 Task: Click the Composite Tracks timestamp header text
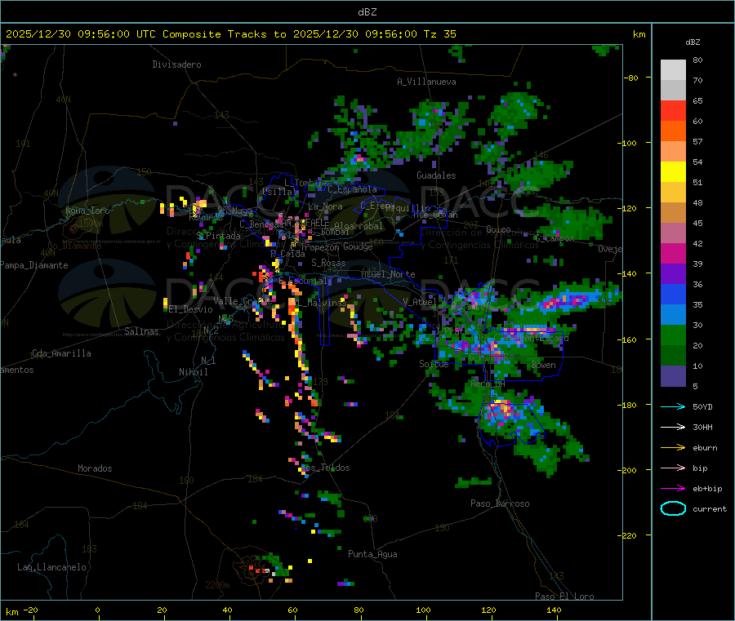[x=230, y=34]
